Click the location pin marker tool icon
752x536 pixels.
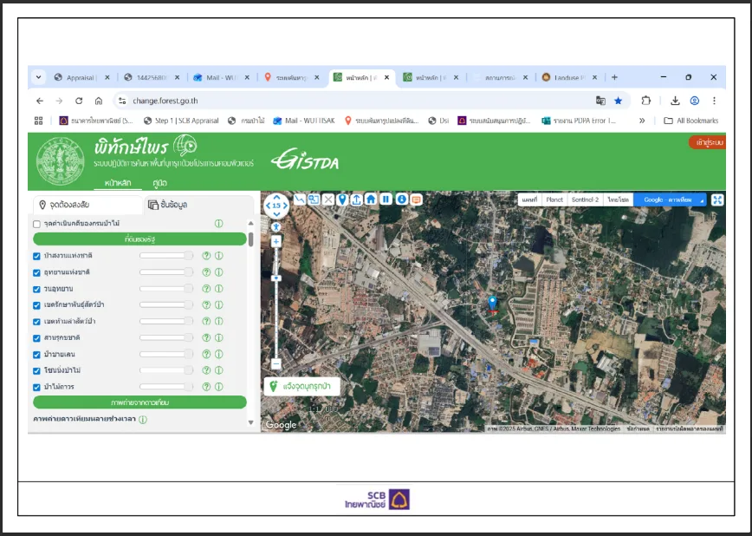(342, 199)
